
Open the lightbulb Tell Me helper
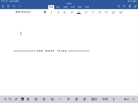coord(119,6)
